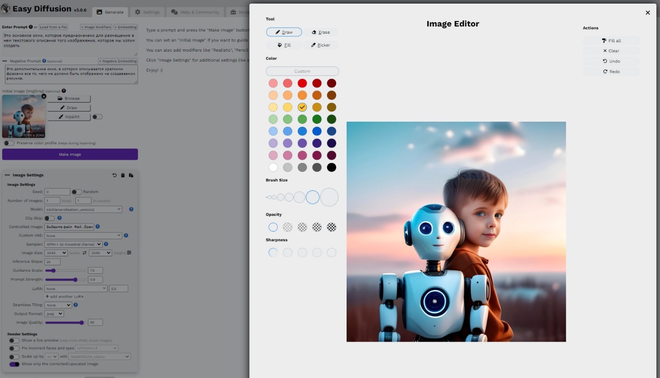Pick the black color swatch

tap(331, 167)
